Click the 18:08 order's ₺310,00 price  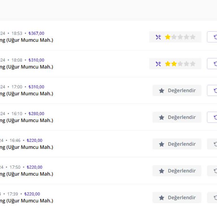pyautogui.click(x=36, y=60)
